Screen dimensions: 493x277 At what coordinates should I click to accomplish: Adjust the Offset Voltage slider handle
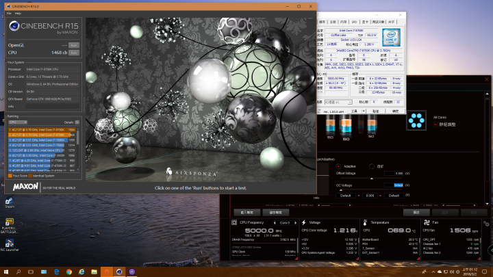tap(372, 179)
